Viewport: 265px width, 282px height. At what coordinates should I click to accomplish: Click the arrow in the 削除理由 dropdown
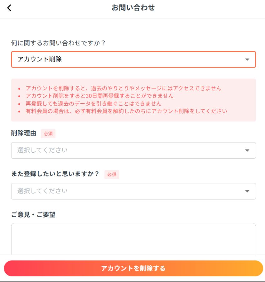(247, 151)
